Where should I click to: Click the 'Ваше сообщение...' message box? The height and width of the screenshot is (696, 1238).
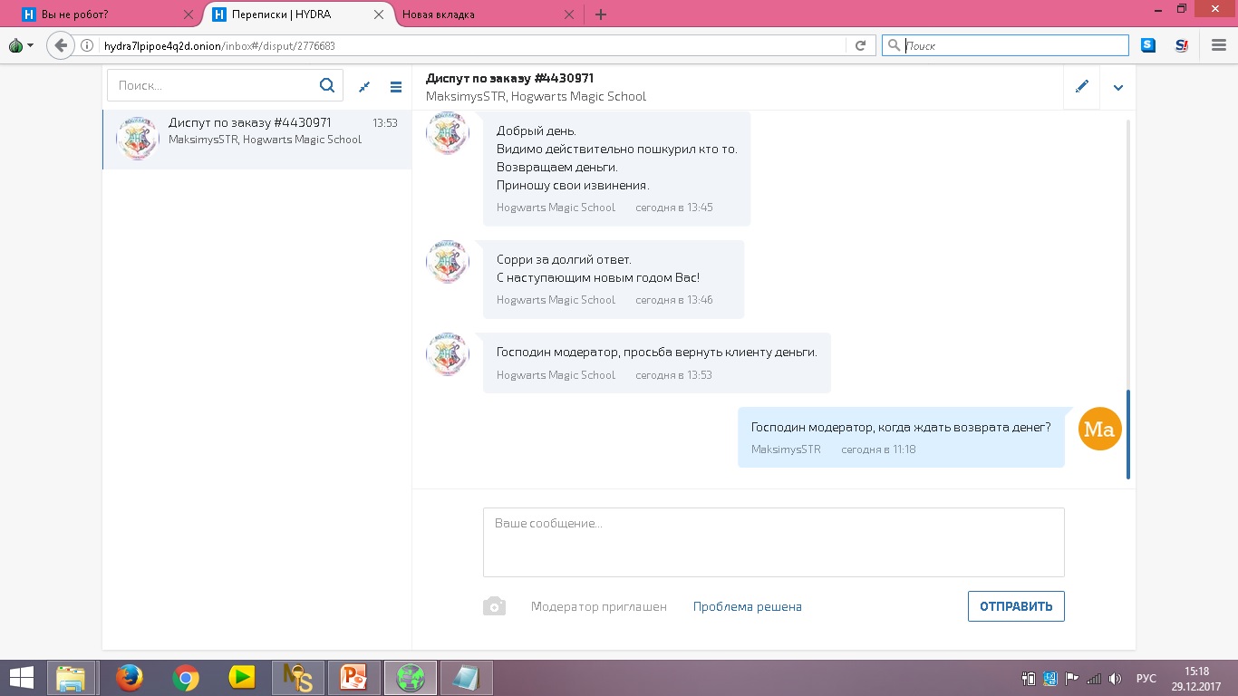(x=774, y=542)
